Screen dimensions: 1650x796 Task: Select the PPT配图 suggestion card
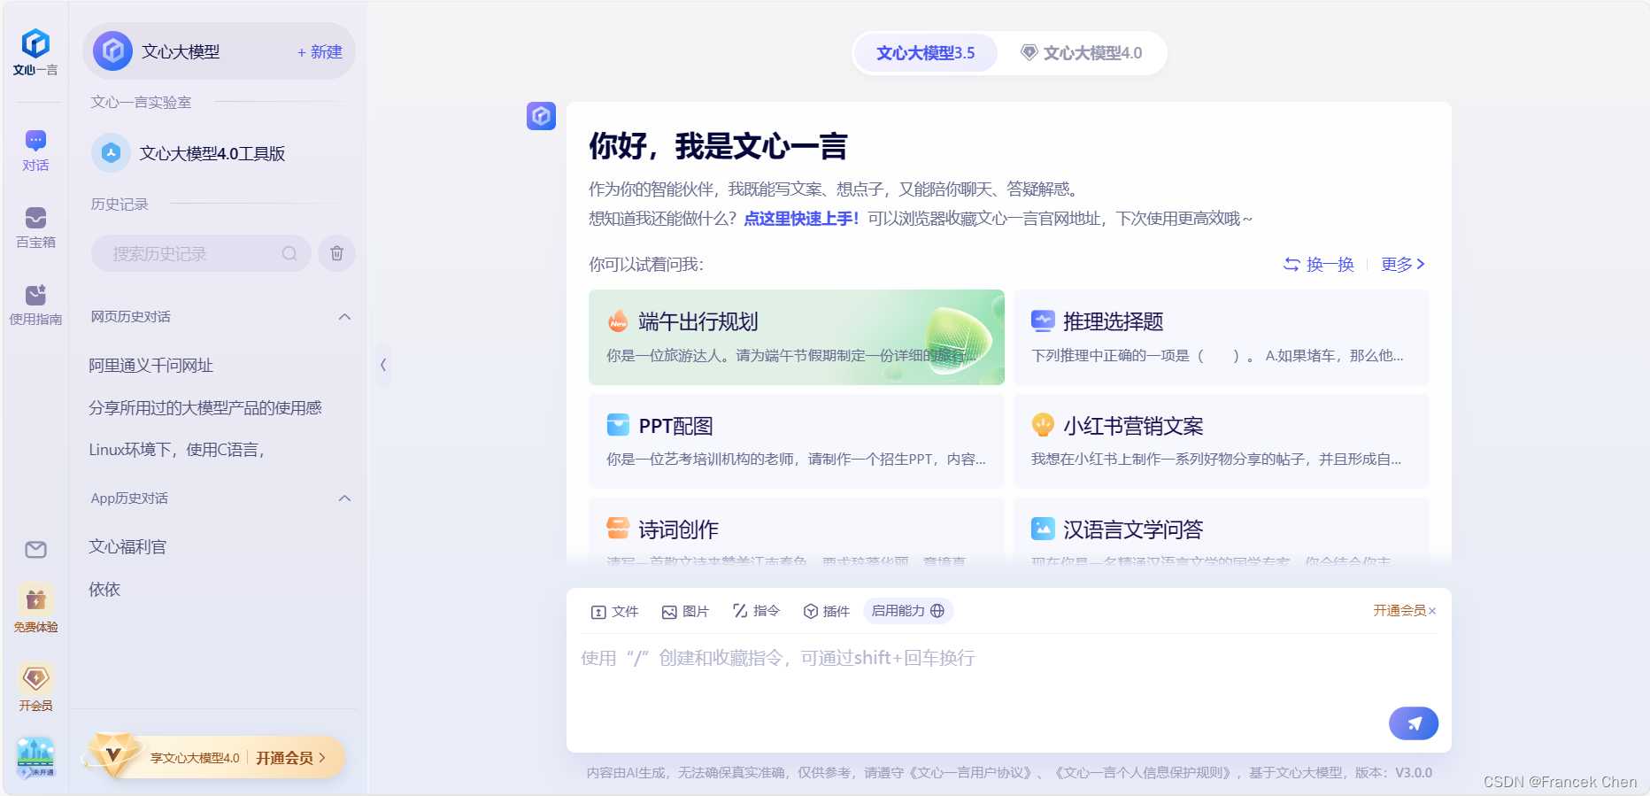pos(796,441)
